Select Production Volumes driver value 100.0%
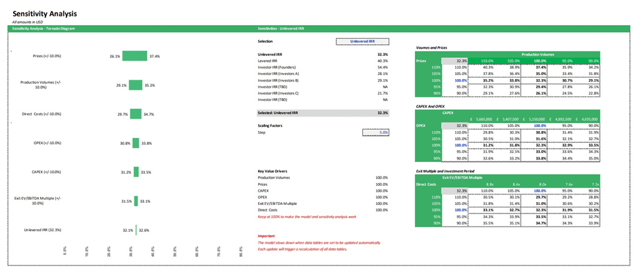Screen dimensions: 642x276 (x=382, y=178)
